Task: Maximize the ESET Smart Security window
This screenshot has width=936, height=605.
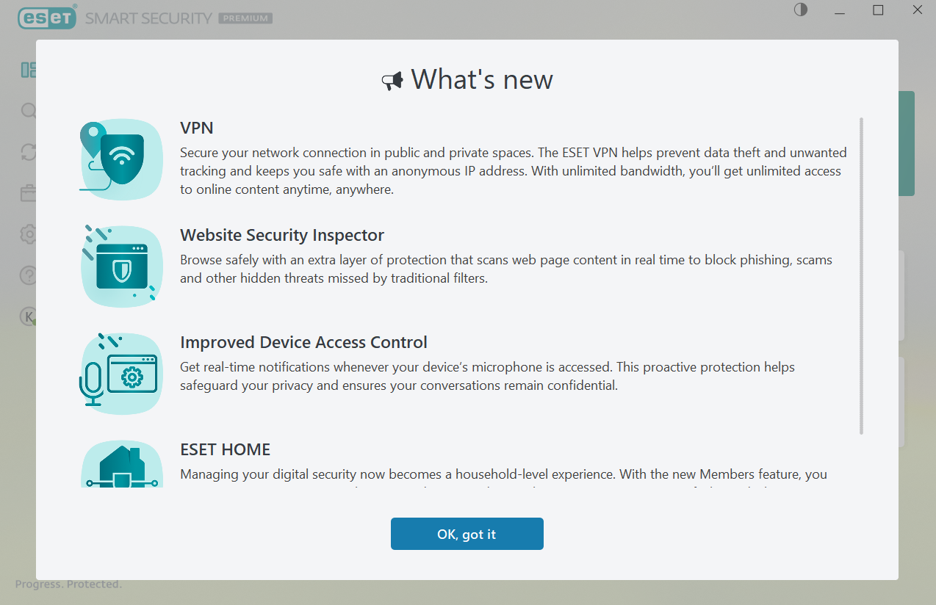Action: tap(878, 10)
